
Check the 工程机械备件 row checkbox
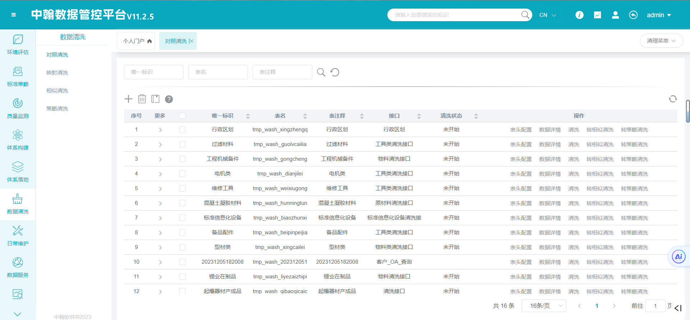pos(182,159)
